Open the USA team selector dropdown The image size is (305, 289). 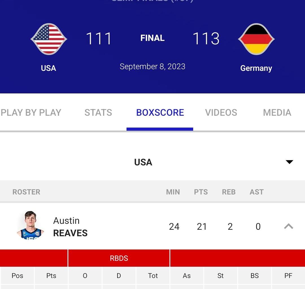[289, 162]
